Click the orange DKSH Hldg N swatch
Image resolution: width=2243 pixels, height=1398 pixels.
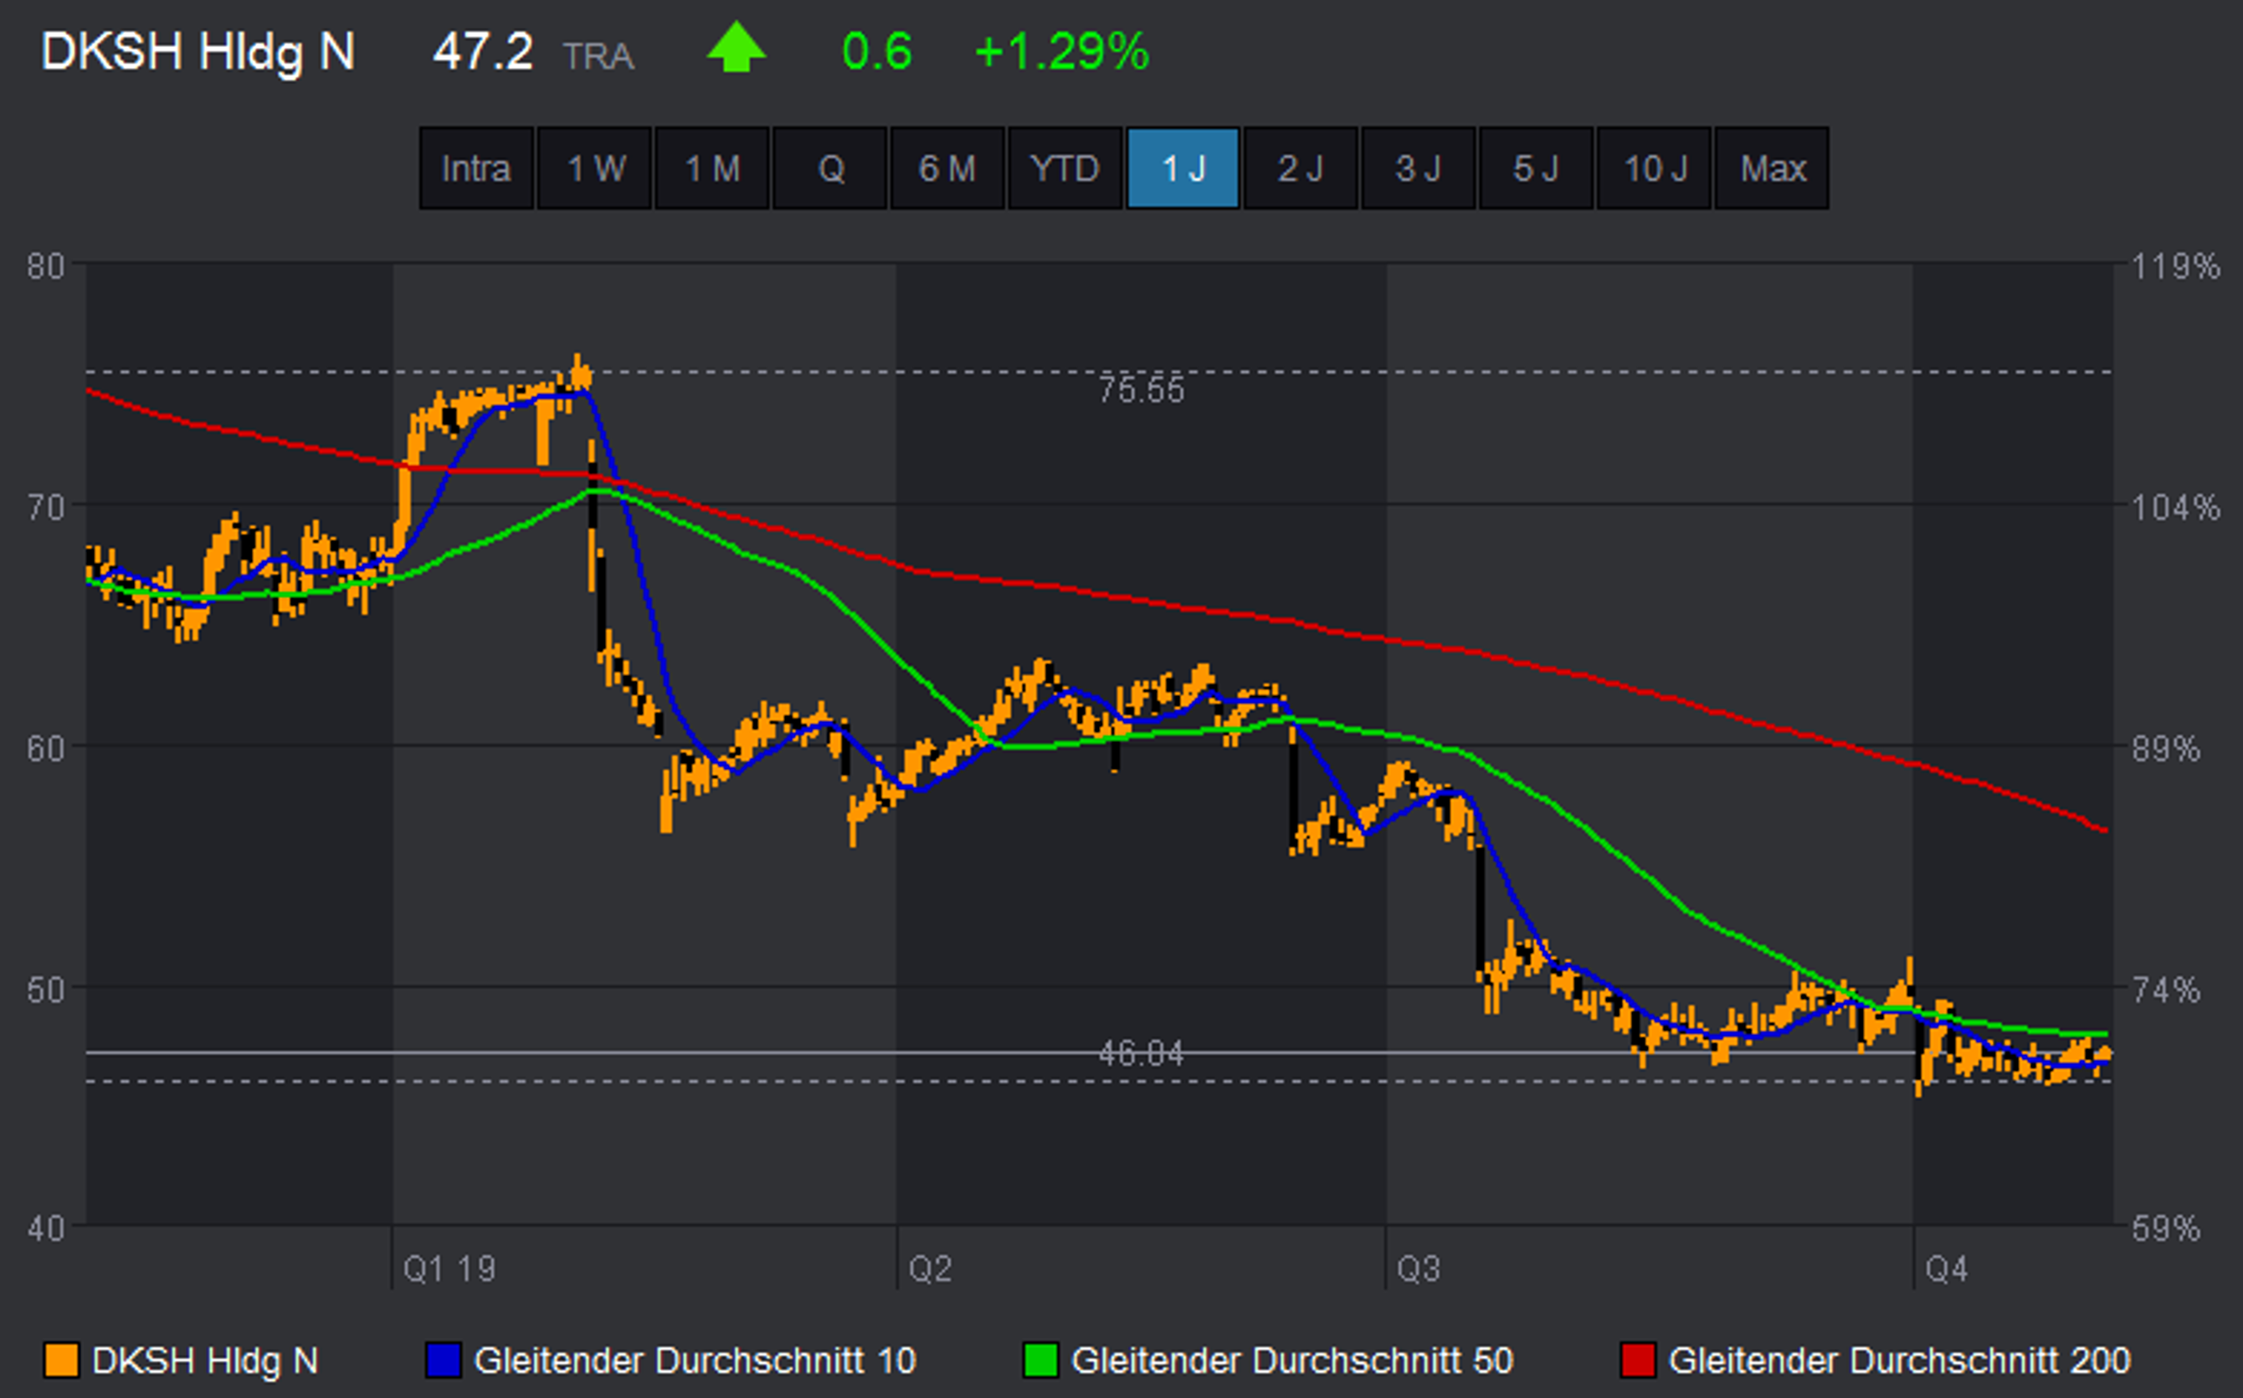coord(61,1360)
